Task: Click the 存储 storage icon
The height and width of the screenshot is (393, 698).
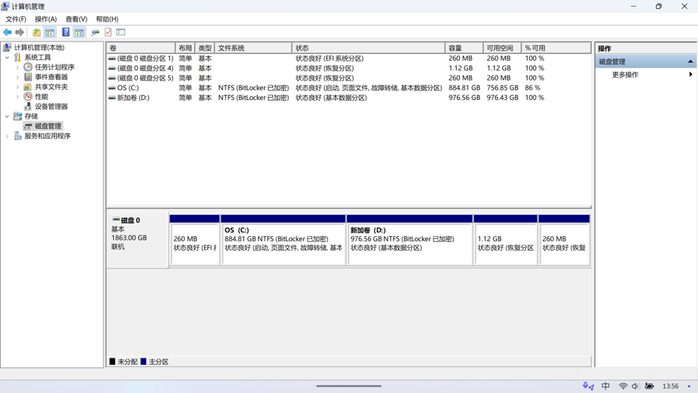Action: (18, 116)
